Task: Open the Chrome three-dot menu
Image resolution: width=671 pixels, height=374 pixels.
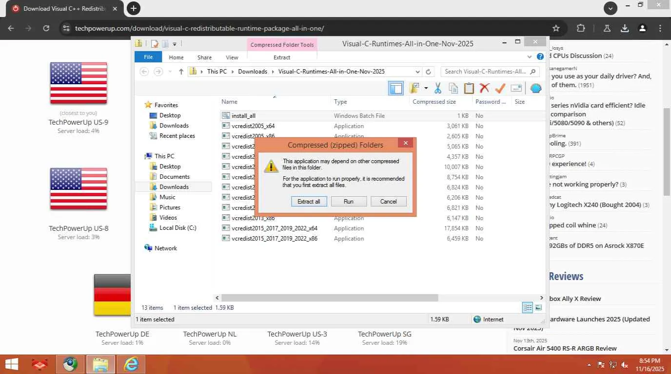Action: click(x=660, y=28)
